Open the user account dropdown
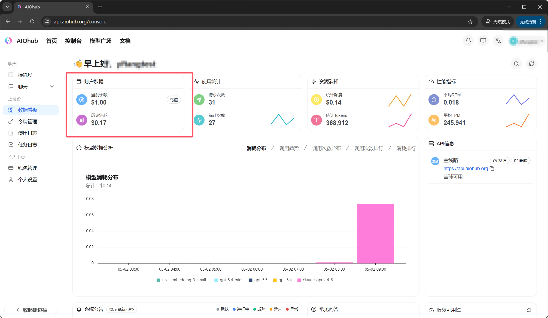This screenshot has width=548, height=318. [x=527, y=41]
